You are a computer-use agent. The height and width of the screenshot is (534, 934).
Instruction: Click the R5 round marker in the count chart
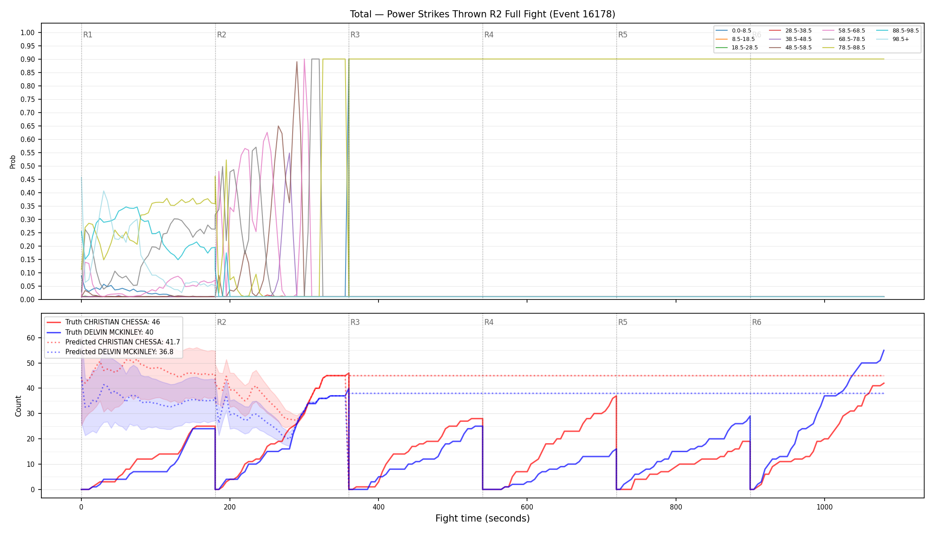tap(623, 322)
